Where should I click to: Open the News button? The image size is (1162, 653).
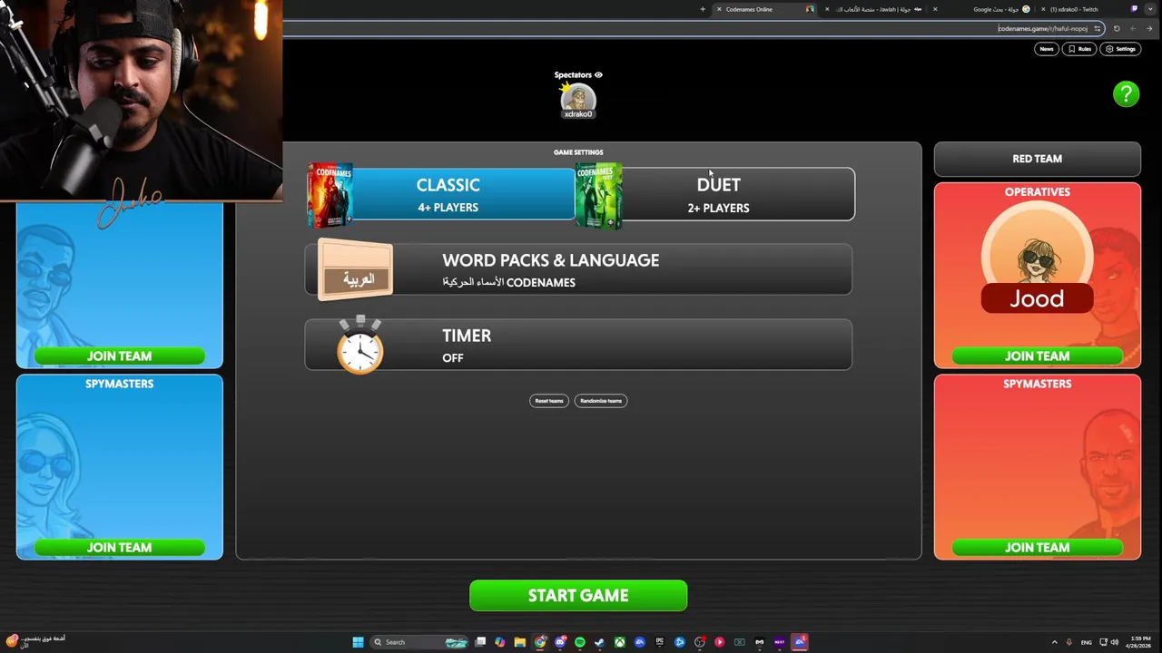click(1047, 49)
